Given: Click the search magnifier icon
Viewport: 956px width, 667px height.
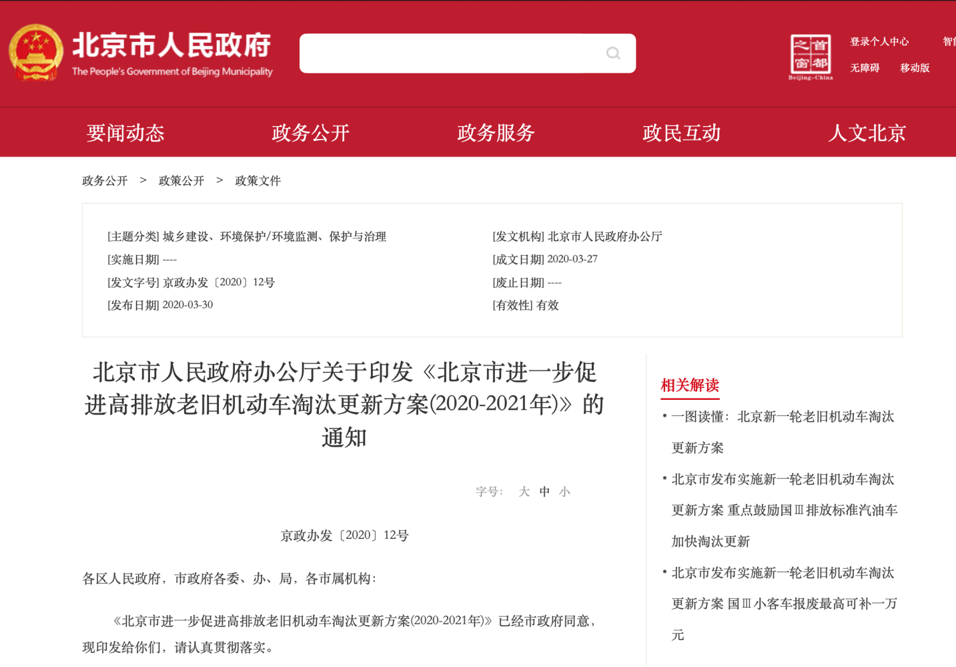Looking at the screenshot, I should 612,53.
